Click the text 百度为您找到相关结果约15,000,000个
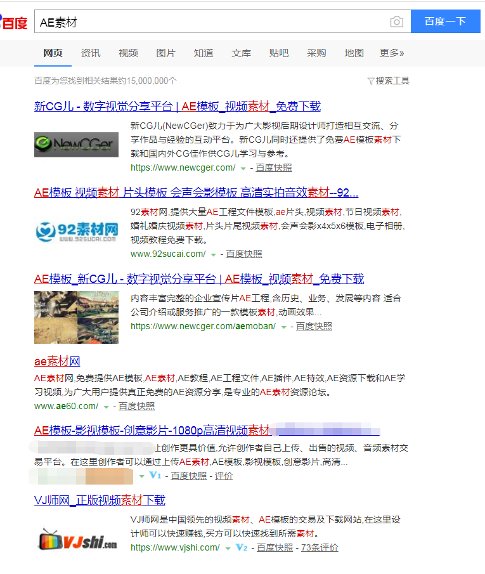The image size is (485, 574). [x=105, y=81]
